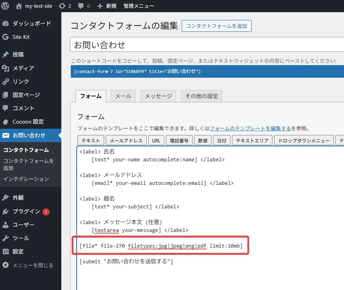Screen dimensions: 344x290
Task: Open the プラグイン menu label
Action: 26,212
